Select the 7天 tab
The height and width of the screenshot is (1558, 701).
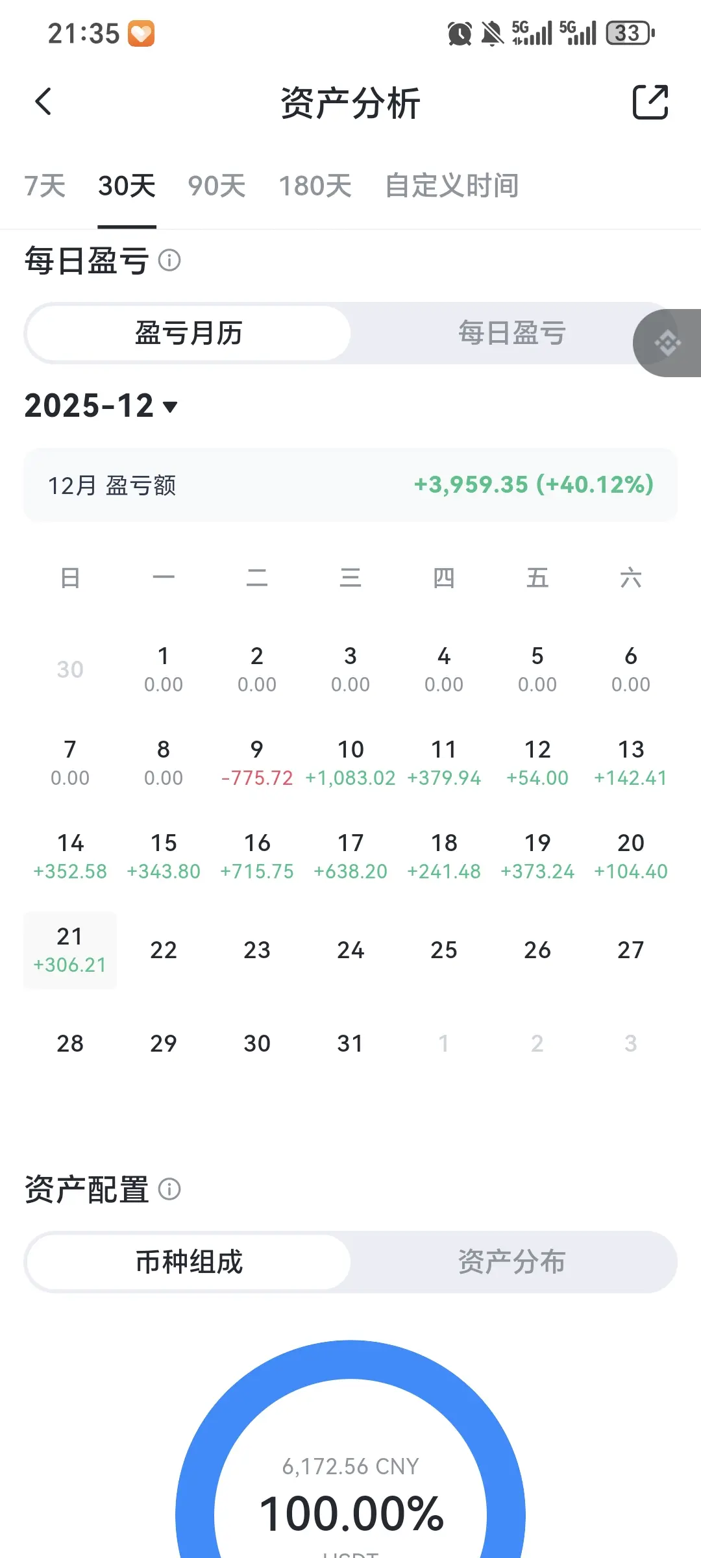click(x=45, y=186)
